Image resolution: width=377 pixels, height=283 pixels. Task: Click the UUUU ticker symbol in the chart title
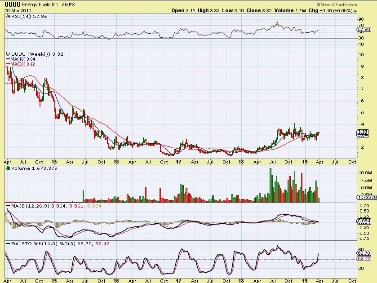[x=13, y=4]
